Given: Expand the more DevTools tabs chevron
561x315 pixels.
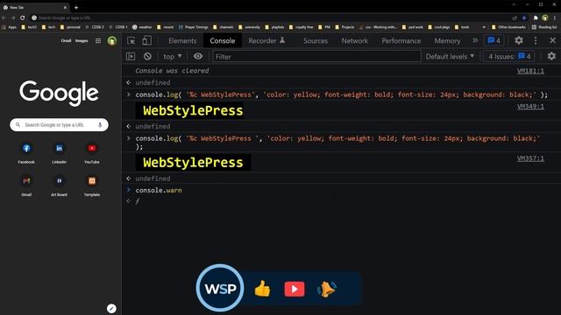Looking at the screenshot, I should [475, 40].
